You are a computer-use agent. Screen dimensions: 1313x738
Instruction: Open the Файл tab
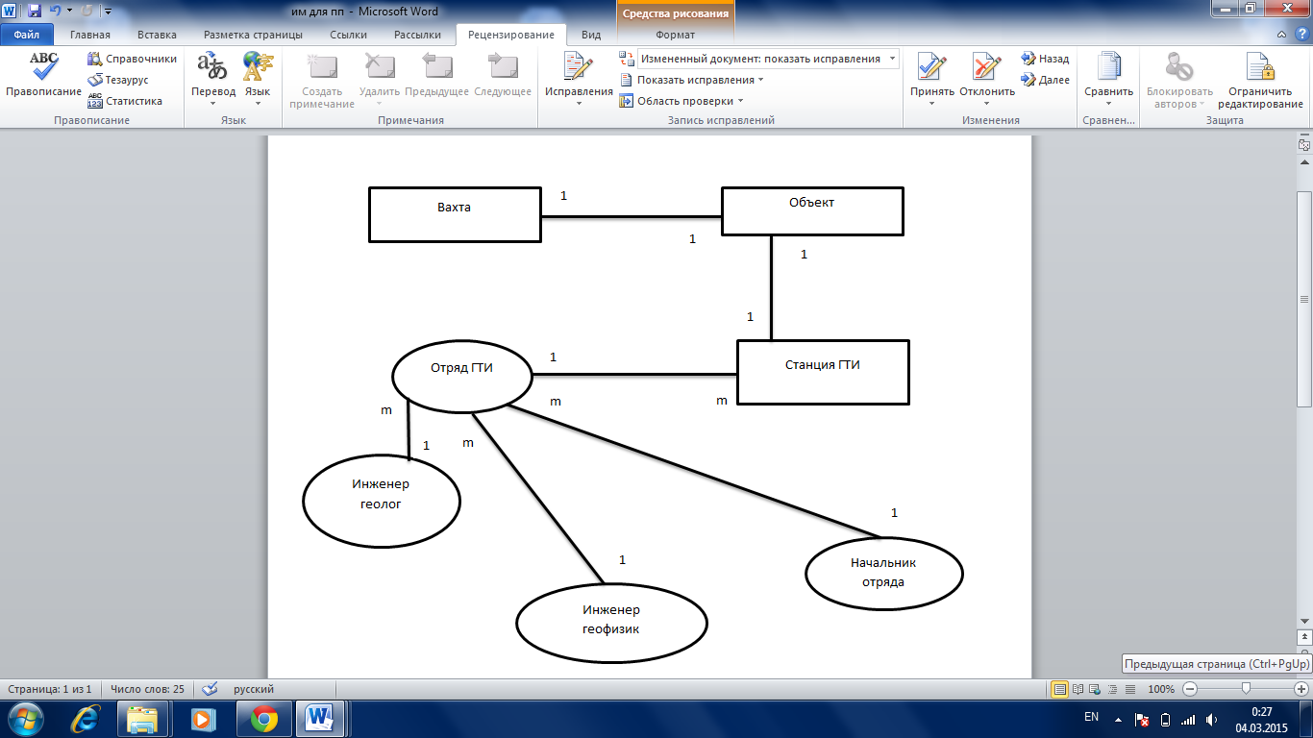tap(26, 35)
